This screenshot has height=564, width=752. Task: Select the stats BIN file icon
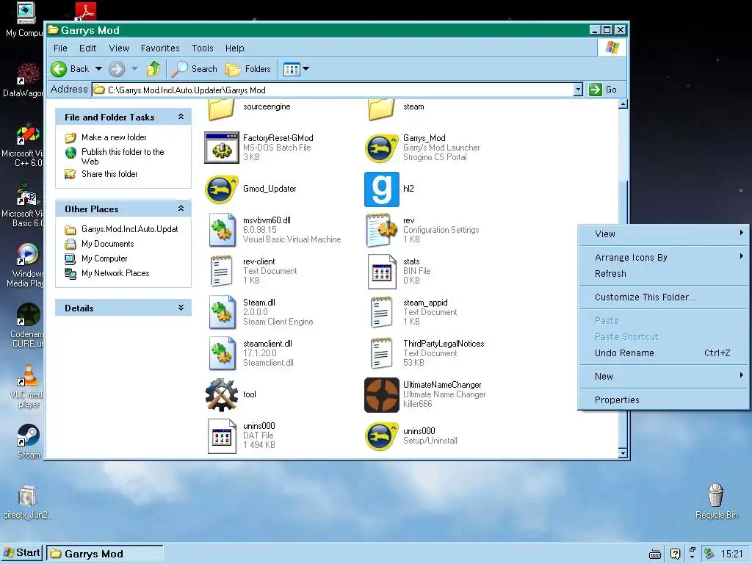click(x=382, y=272)
